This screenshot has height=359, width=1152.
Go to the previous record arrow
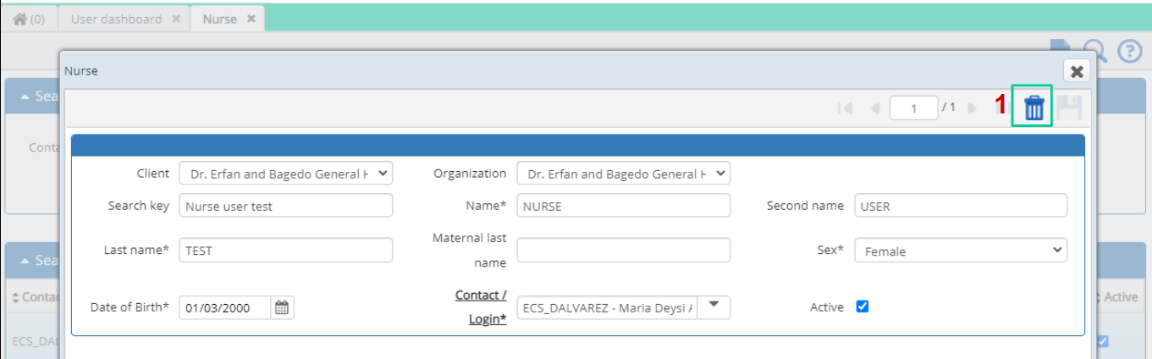point(875,108)
